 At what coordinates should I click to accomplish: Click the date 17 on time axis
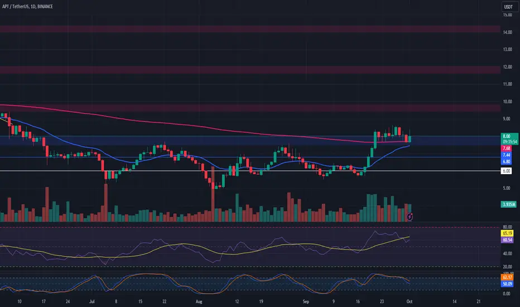pos(44,301)
